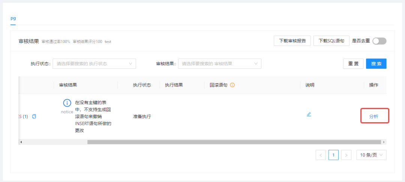This screenshot has width=405, height=182.
Task: Click the info icon beside 回滚语句
Action: pos(232,85)
